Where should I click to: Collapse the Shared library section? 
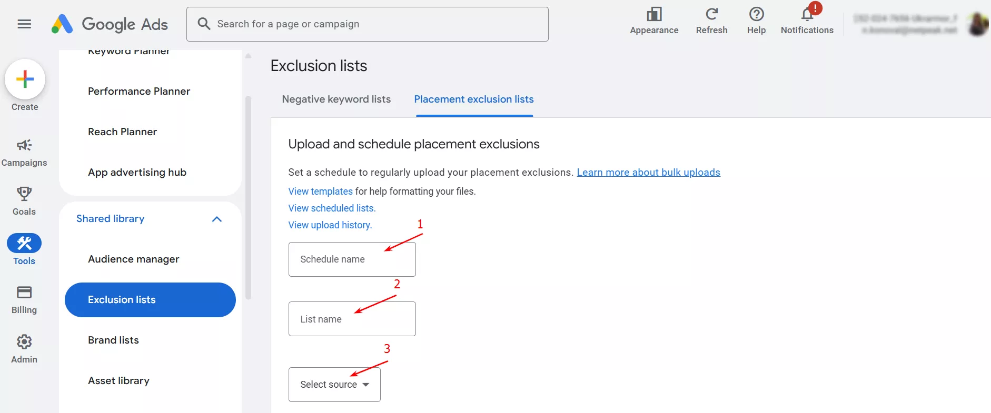pyautogui.click(x=216, y=219)
